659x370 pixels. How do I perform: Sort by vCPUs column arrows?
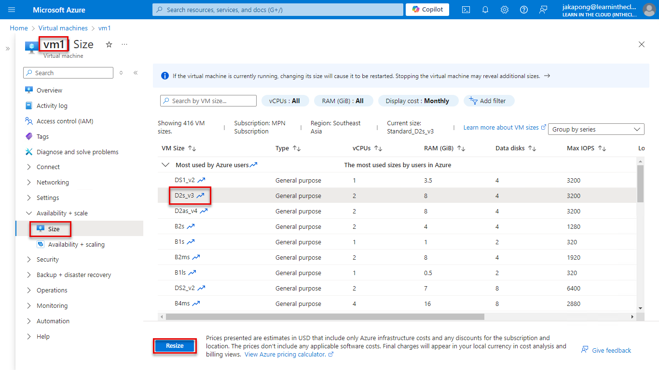pyautogui.click(x=378, y=148)
